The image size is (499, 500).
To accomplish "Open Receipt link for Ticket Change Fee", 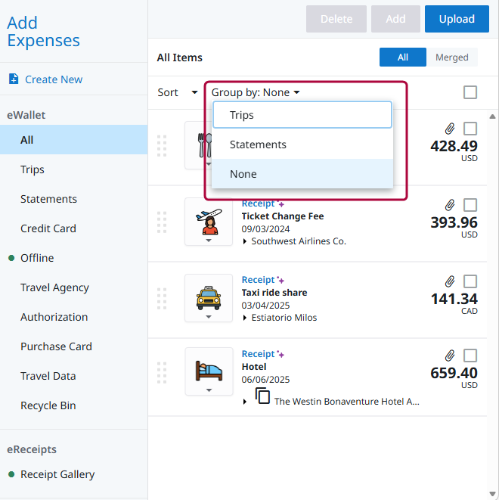I will pos(258,203).
